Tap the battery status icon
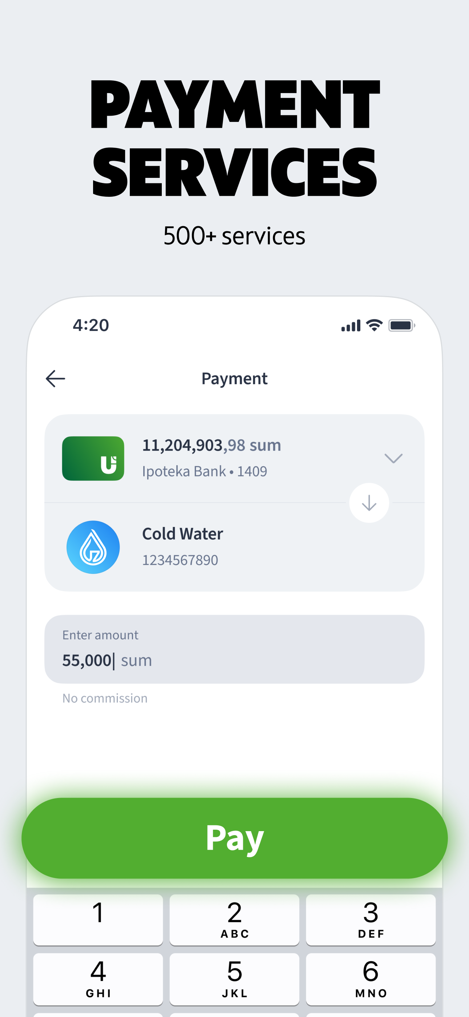Viewport: 469px width, 1017px height. [x=401, y=325]
